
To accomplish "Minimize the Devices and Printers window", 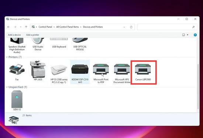I will (x=178, y=19).
